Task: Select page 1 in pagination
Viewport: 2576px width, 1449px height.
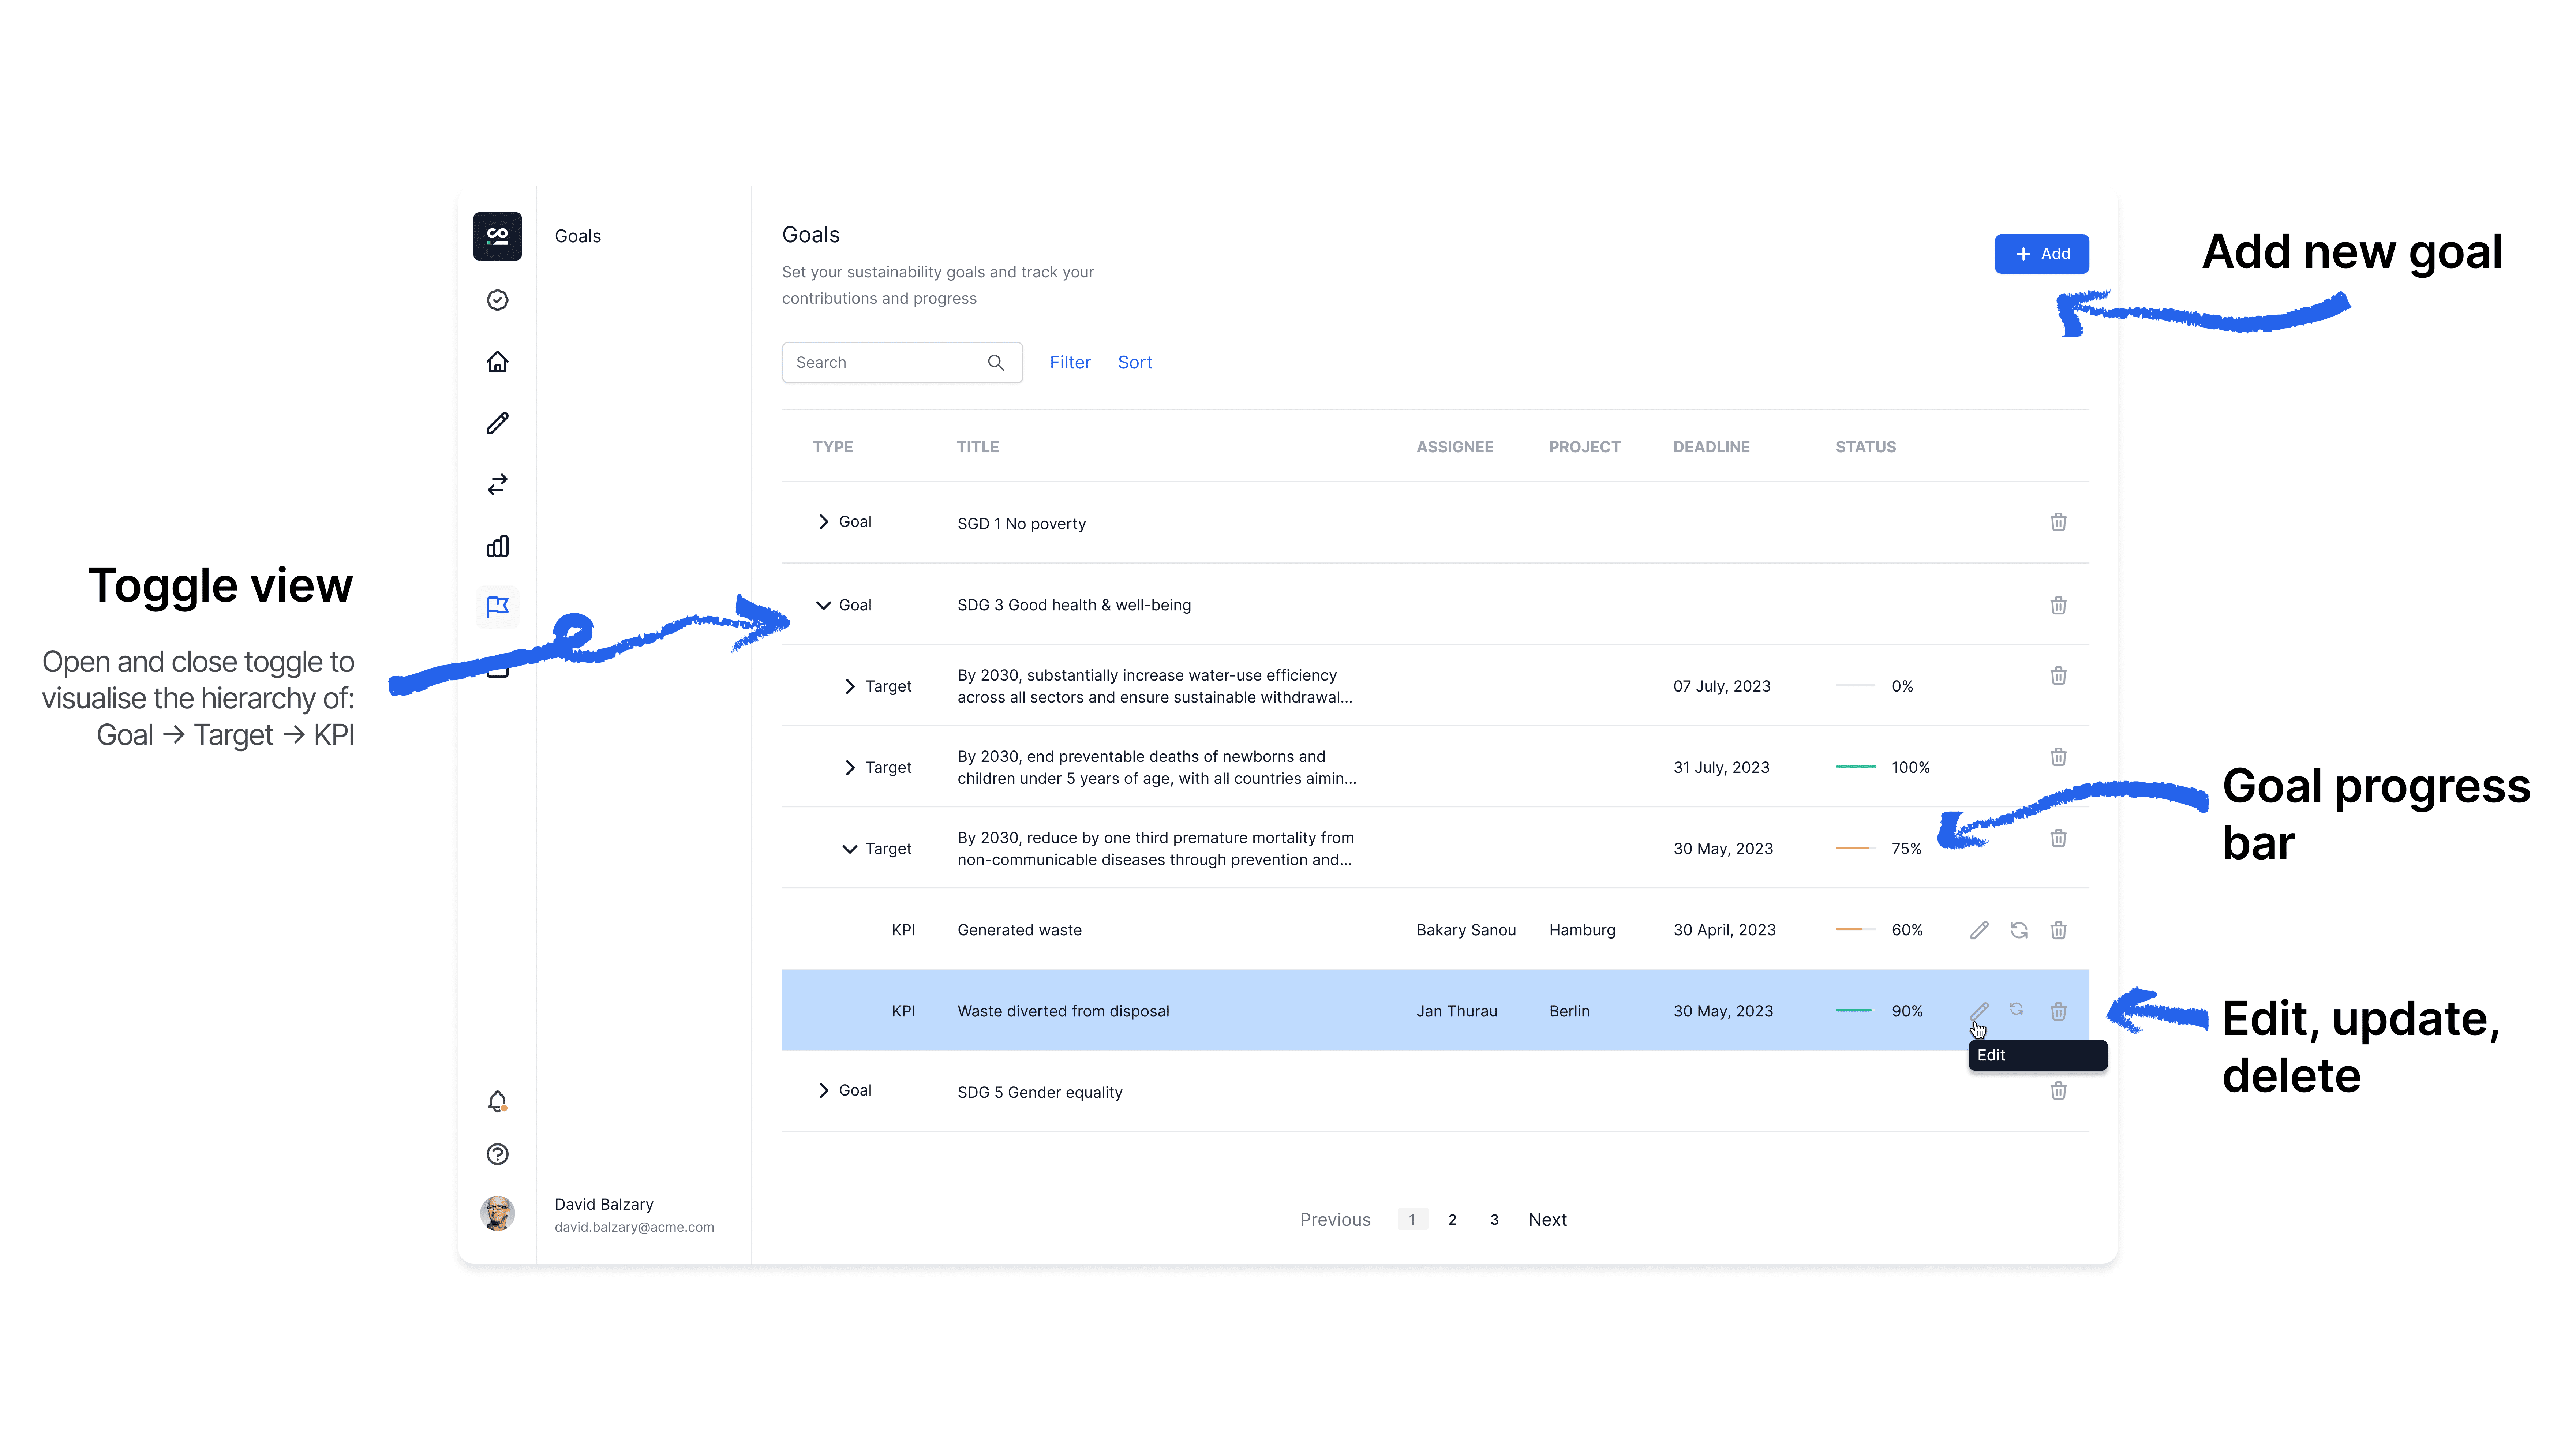Action: [x=1412, y=1219]
